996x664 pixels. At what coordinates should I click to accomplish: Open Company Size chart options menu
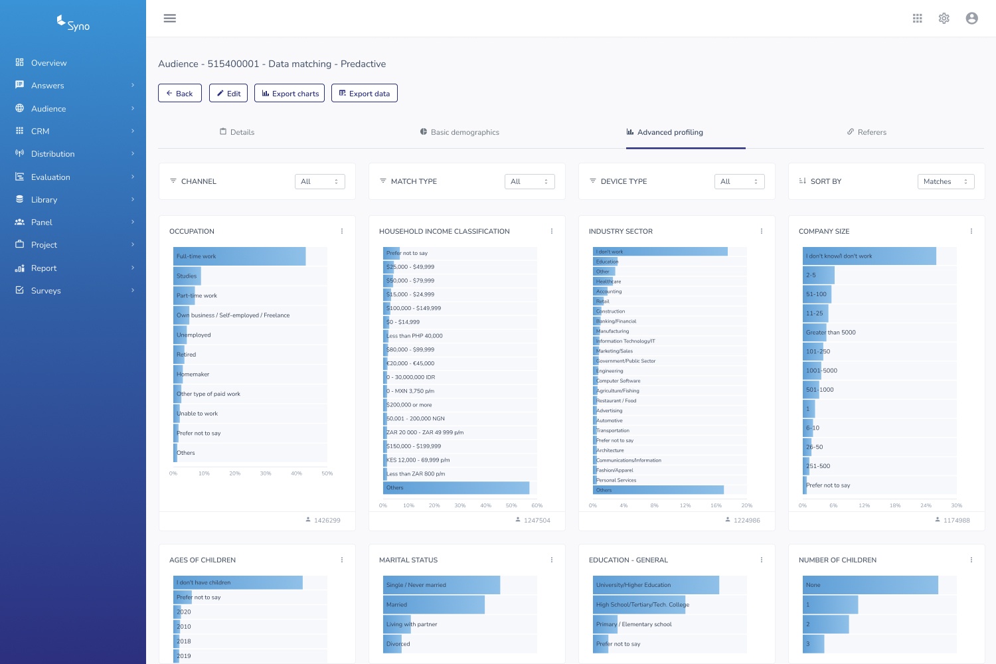[x=971, y=231]
